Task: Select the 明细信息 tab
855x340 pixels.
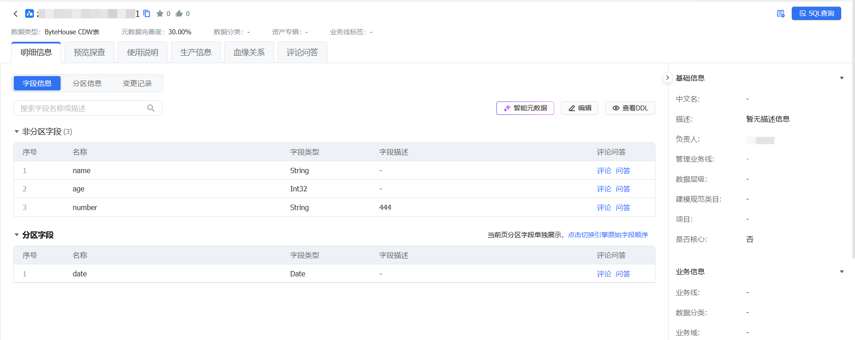Action: pos(36,53)
